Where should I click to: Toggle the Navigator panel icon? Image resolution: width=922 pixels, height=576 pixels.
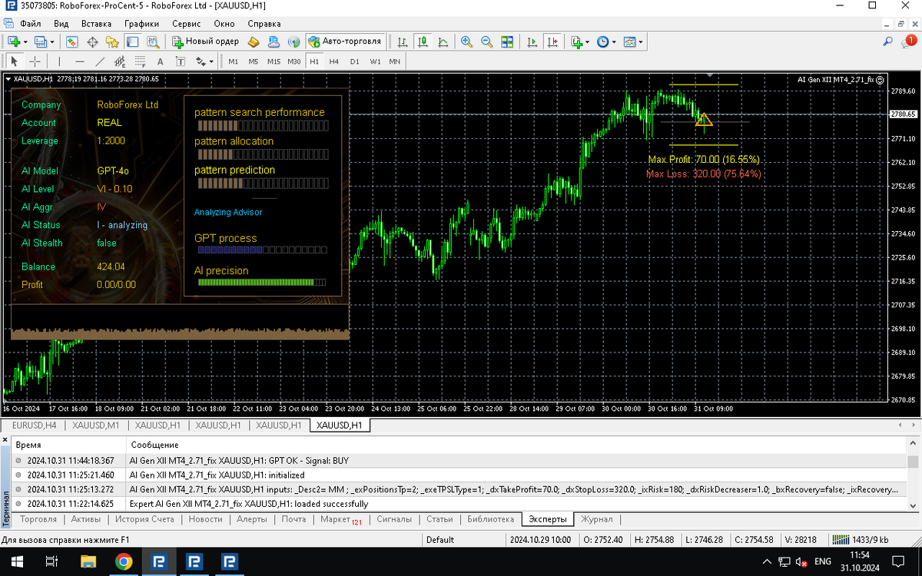(x=112, y=41)
